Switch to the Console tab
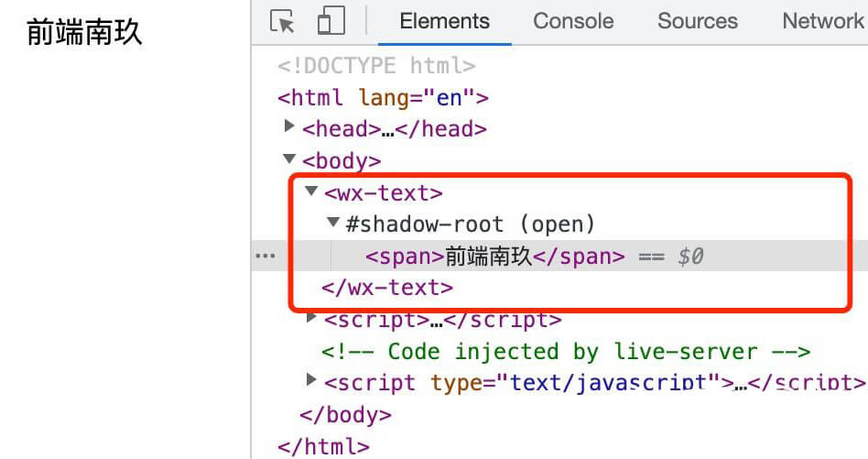This screenshot has width=868, height=459. (573, 22)
